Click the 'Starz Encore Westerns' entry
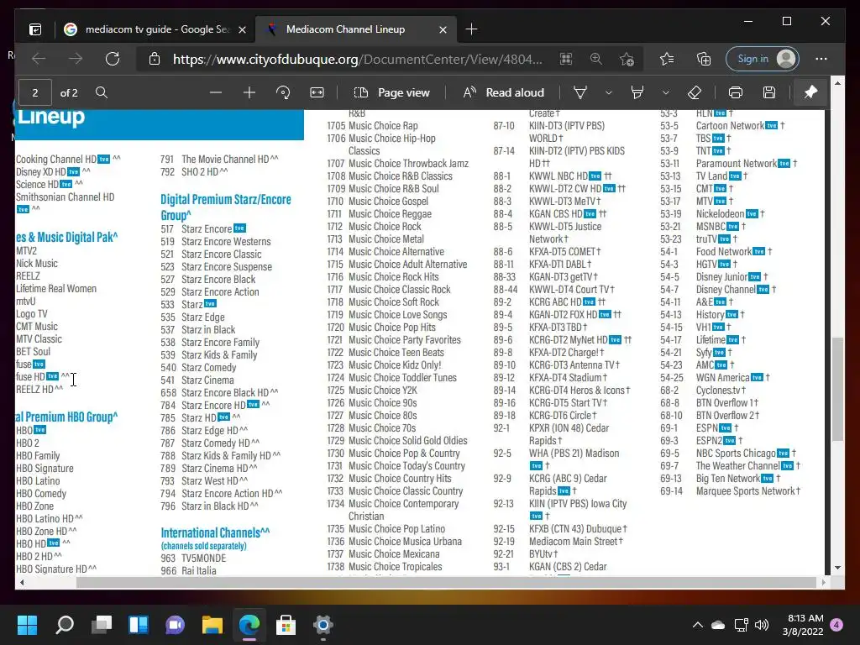The width and height of the screenshot is (860, 645). 226,242
